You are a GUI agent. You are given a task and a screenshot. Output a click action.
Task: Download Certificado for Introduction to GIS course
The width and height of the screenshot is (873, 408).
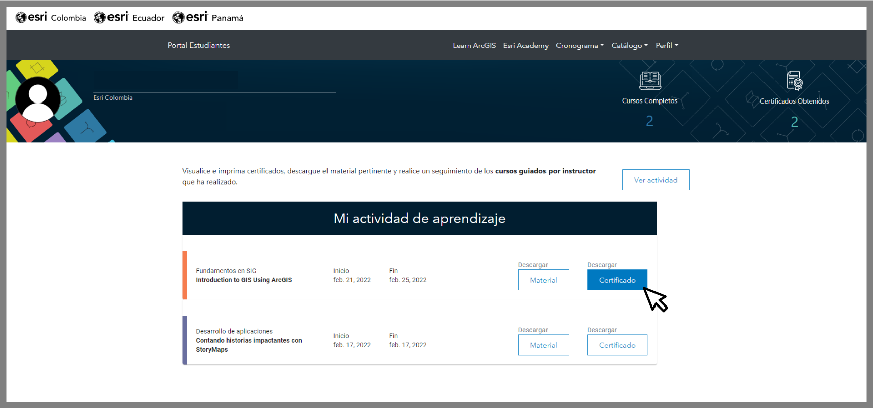617,280
